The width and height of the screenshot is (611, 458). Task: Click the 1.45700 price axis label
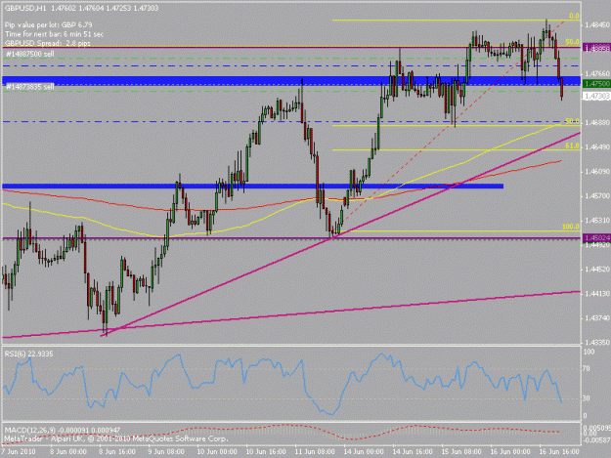coord(596,195)
